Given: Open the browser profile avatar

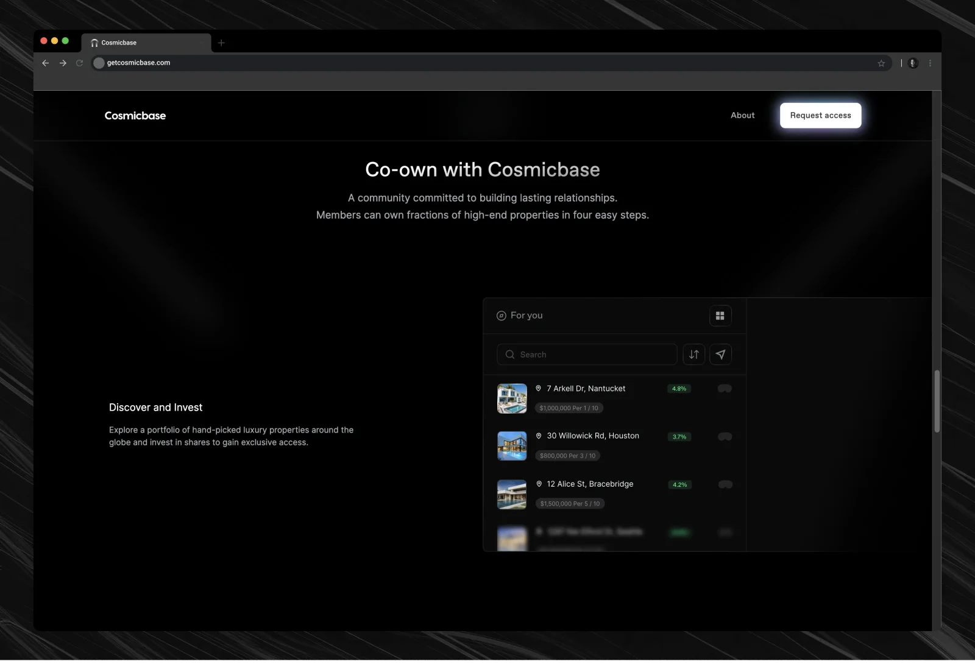Looking at the screenshot, I should (913, 63).
